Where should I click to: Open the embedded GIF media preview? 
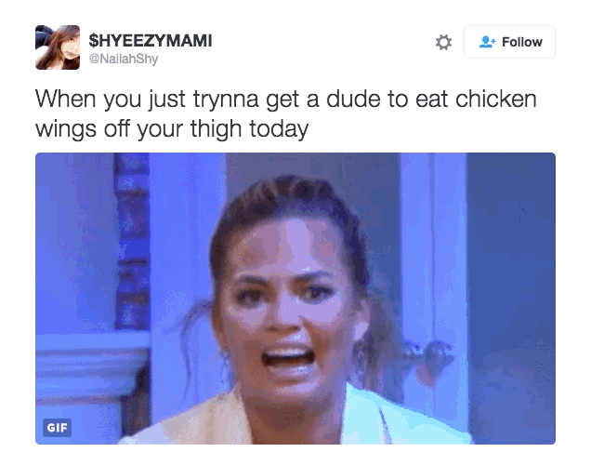tap(295, 299)
